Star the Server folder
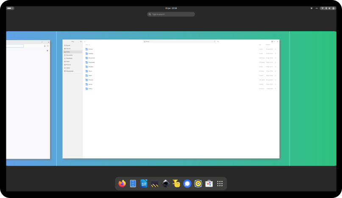 coord(275,84)
